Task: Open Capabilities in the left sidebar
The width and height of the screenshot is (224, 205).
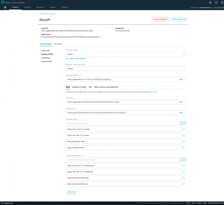Action: pyautogui.click(x=45, y=58)
